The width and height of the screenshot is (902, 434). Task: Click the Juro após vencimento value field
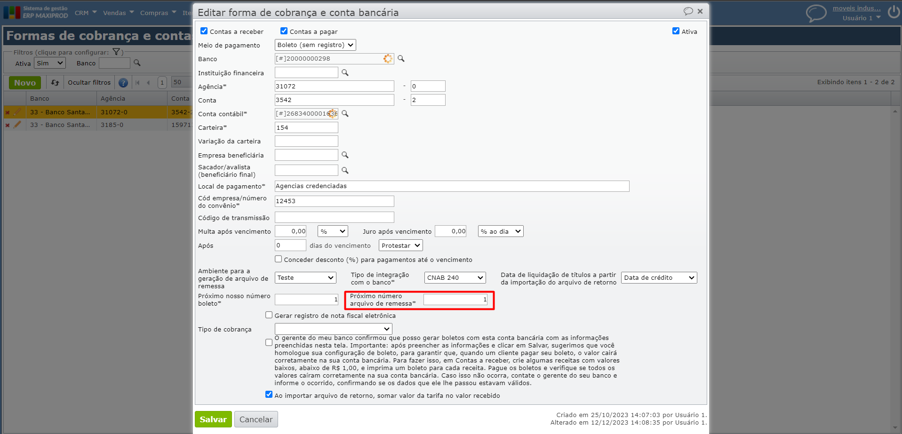point(451,231)
